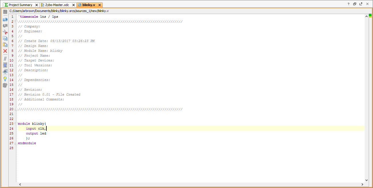Click the Copy icon in the sidebar
The width and height of the screenshot is (373, 188).
pos(5,38)
